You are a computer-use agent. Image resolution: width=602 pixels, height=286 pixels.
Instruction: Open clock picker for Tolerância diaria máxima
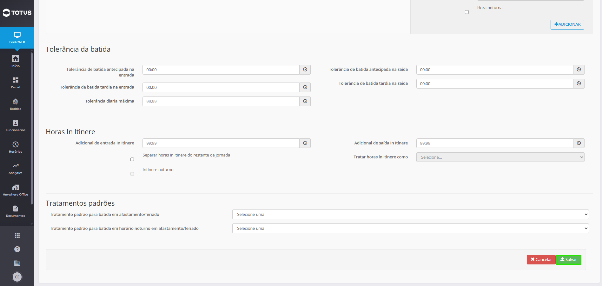(x=305, y=101)
